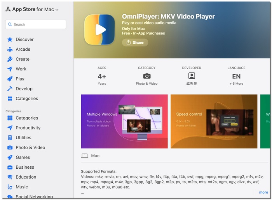The width and height of the screenshot is (272, 200).
Task: Expand the App Store for Mac dropdown chevron
Action: pos(57,10)
